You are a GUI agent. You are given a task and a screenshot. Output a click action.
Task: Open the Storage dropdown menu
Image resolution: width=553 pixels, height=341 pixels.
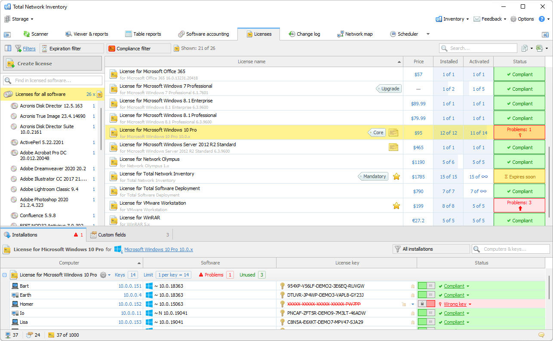tap(19, 19)
